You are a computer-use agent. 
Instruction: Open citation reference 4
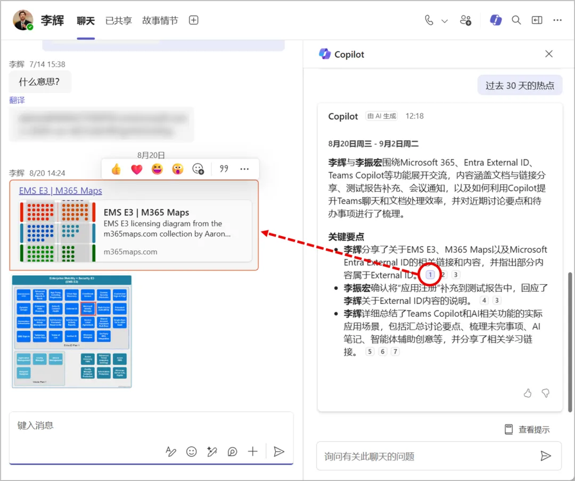tap(484, 300)
